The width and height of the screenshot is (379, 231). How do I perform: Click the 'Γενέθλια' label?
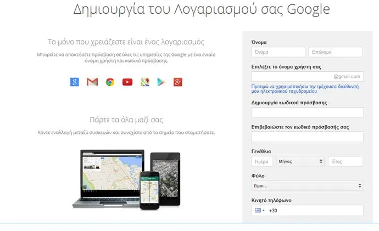[261, 151]
